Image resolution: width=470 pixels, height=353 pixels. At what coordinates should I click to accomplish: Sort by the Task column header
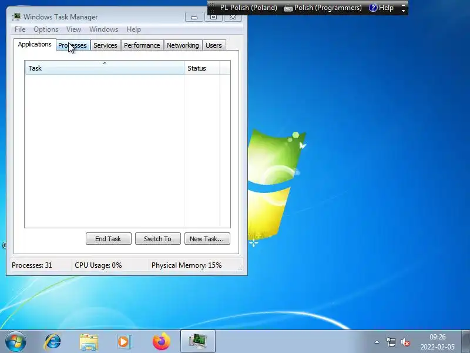point(105,68)
